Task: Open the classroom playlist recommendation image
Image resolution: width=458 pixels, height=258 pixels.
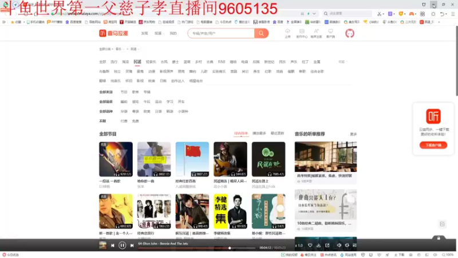Action: pos(326,157)
